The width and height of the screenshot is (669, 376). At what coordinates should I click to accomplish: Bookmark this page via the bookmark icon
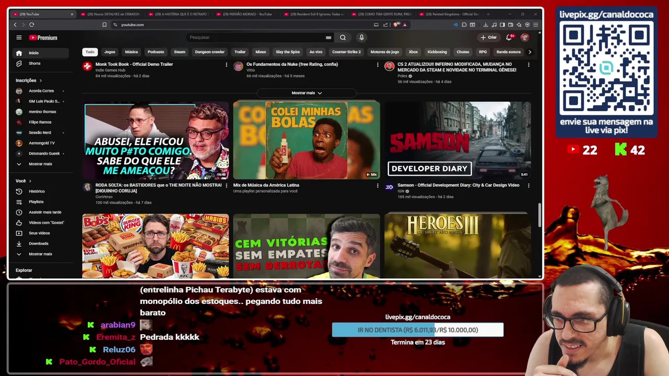pyautogui.click(x=105, y=25)
